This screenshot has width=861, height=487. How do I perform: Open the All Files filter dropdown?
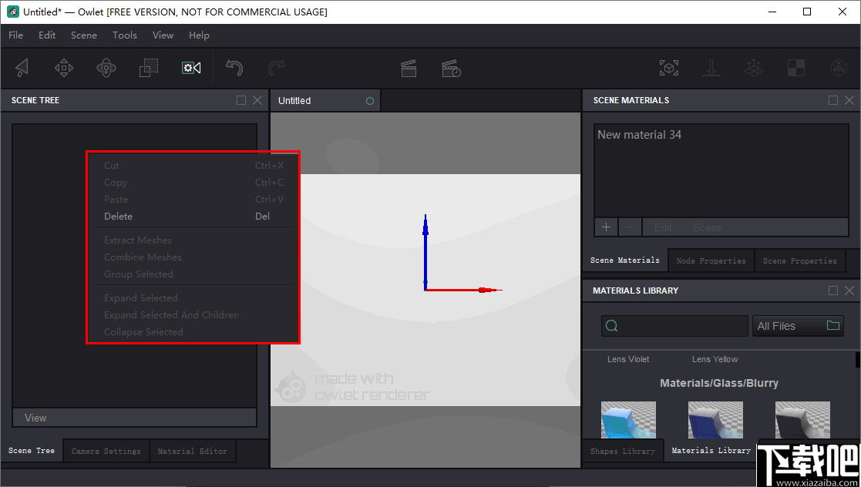(x=798, y=325)
